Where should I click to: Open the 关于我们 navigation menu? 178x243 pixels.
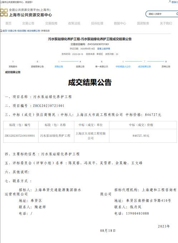(x=166, y=23)
